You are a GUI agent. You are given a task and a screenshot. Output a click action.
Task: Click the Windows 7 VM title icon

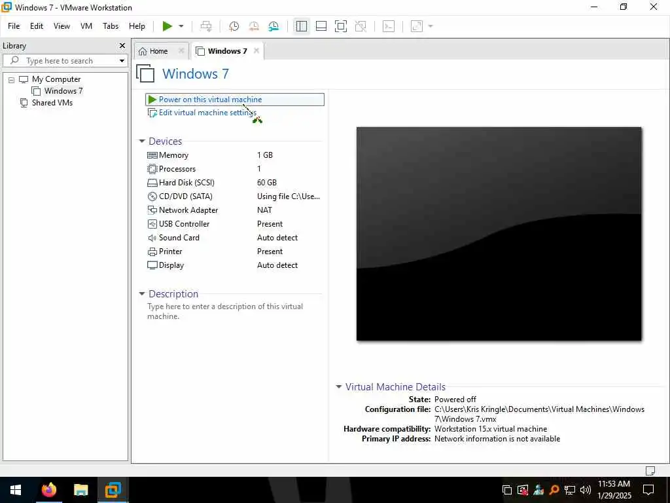145,73
